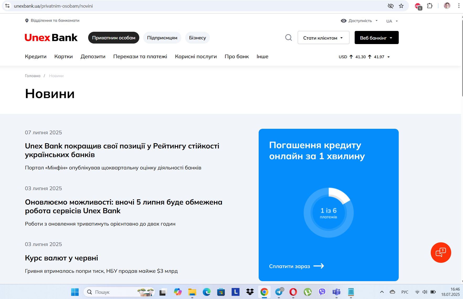Screen dimensions: 463x299
Task: Open Microsoft Store from the taskbar
Action: (221, 292)
